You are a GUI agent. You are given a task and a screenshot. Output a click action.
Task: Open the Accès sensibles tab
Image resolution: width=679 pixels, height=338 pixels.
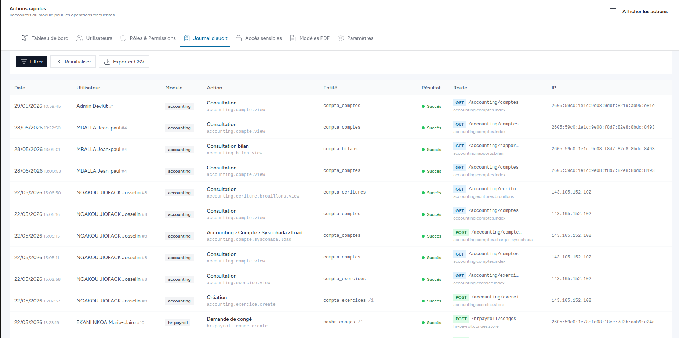[x=259, y=38]
